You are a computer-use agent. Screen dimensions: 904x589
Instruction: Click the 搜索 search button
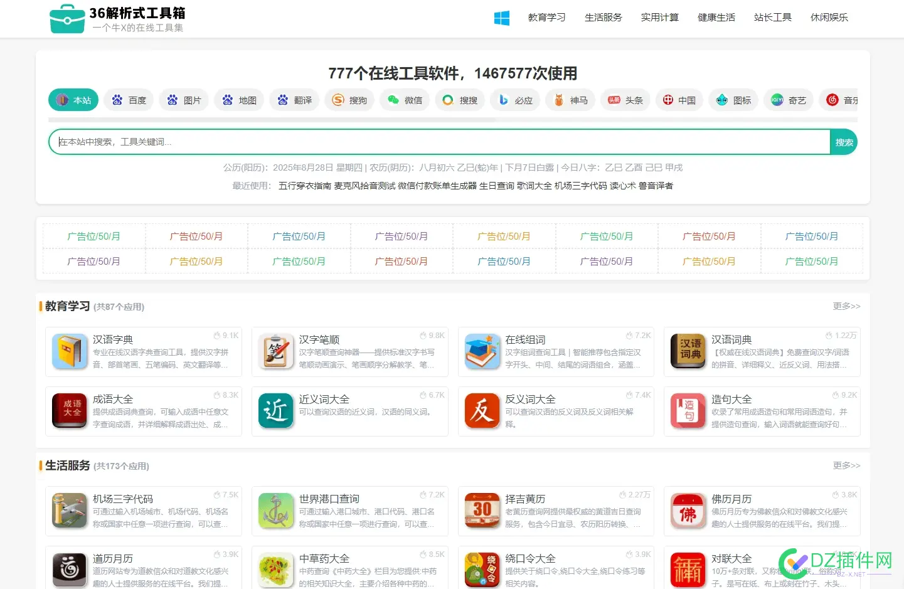pyautogui.click(x=843, y=142)
